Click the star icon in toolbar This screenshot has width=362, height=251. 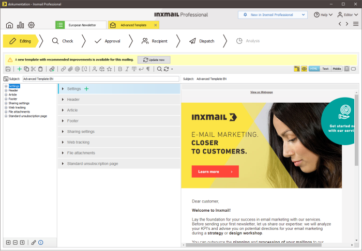(109, 69)
